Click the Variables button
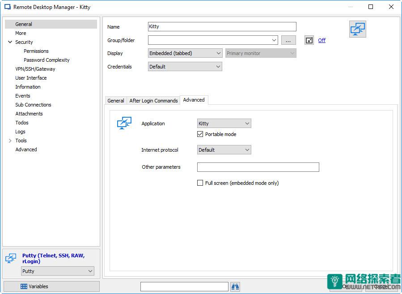Viewport: 402px width, 294px height. pos(51,286)
